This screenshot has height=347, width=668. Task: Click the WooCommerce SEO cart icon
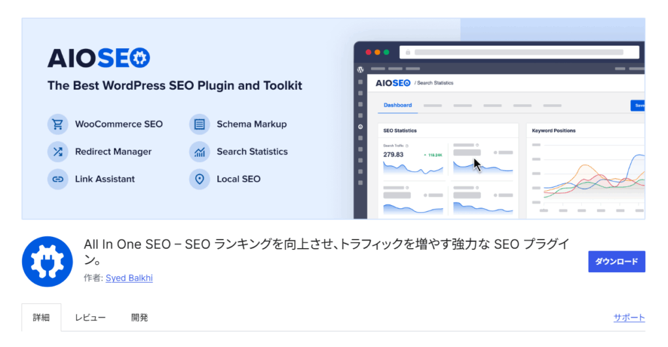(57, 124)
